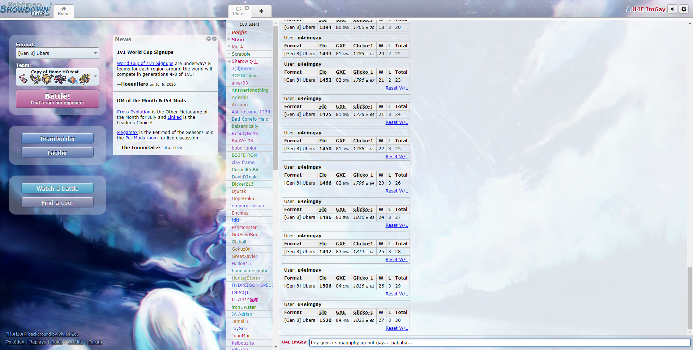Open the "Horizon" background credit link
Viewport: 693px width, 350px height.
point(42,334)
